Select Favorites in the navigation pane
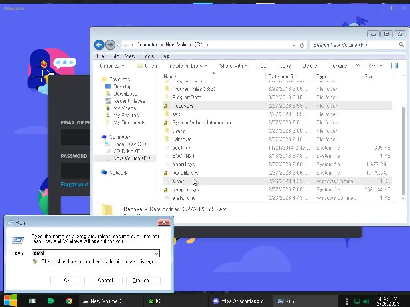Image resolution: width=410 pixels, height=307 pixels. [x=119, y=79]
